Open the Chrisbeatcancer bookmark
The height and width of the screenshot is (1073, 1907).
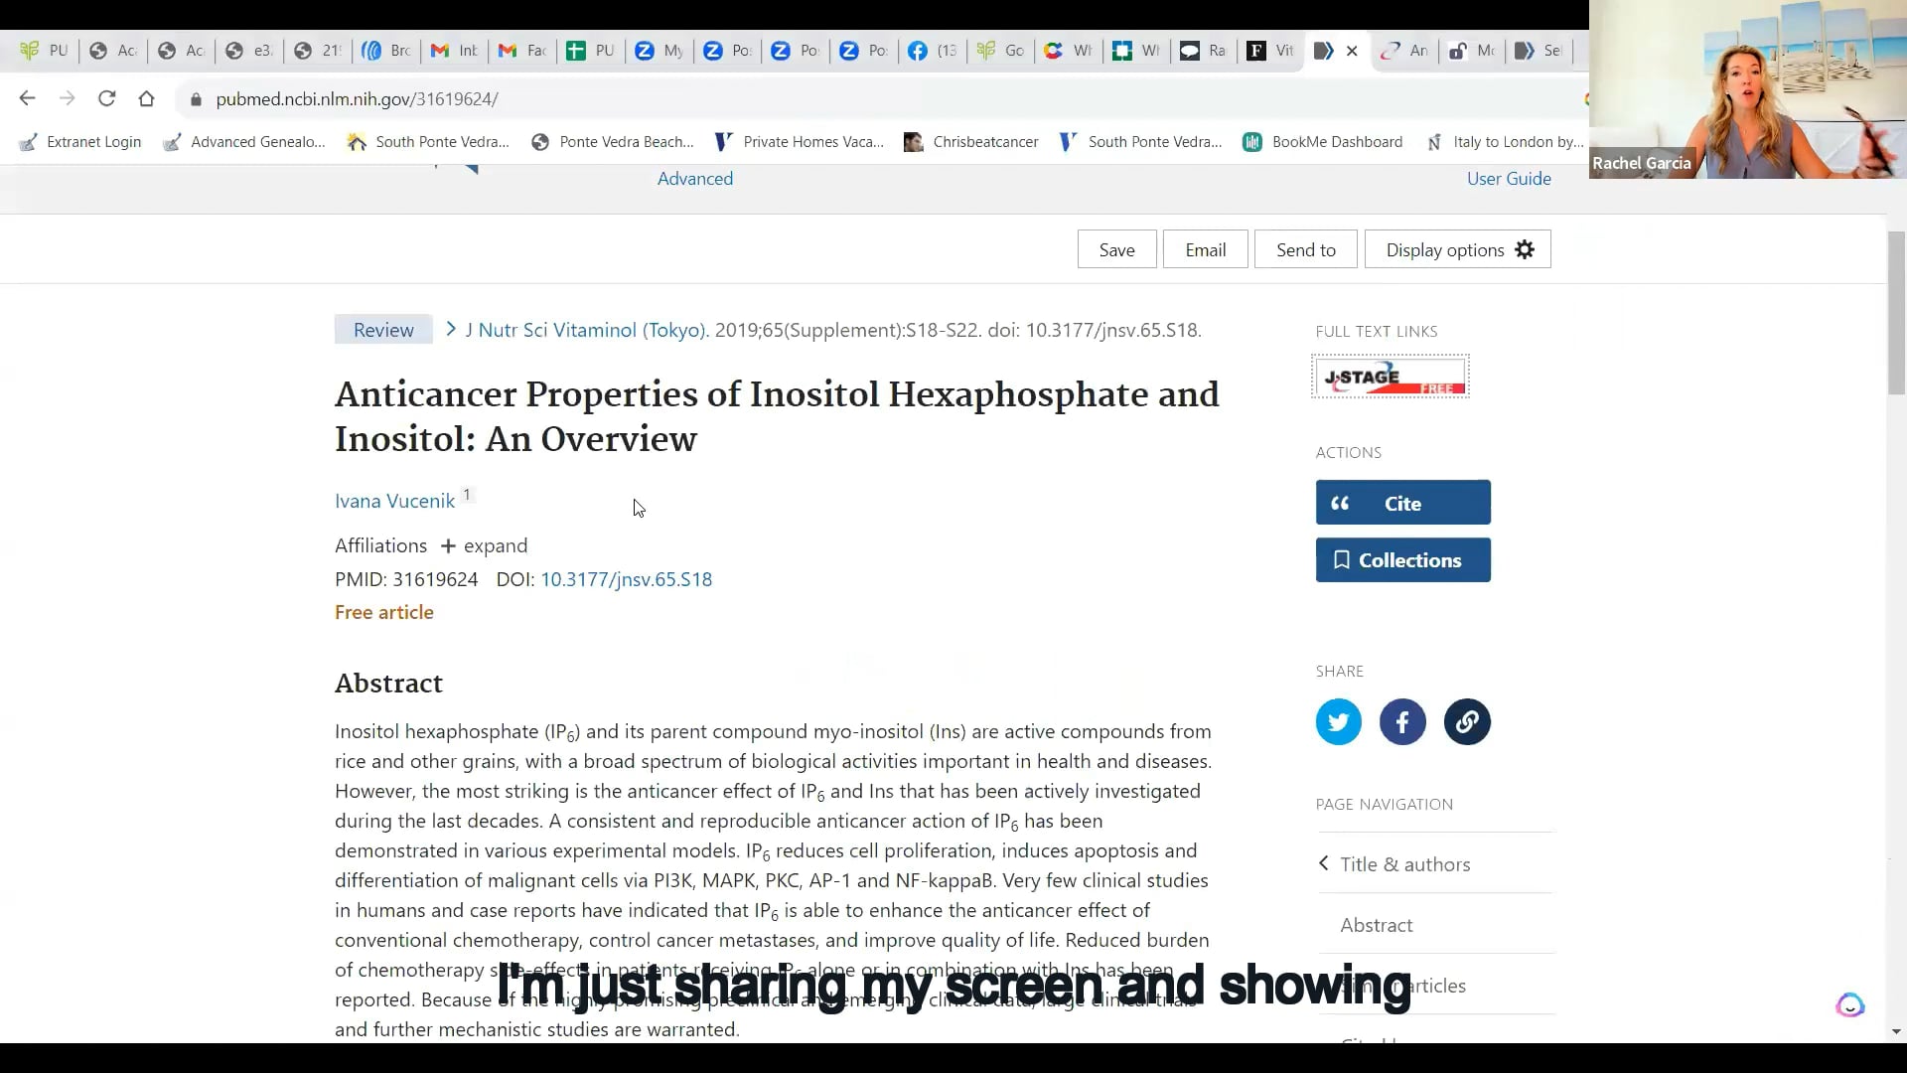tap(973, 142)
